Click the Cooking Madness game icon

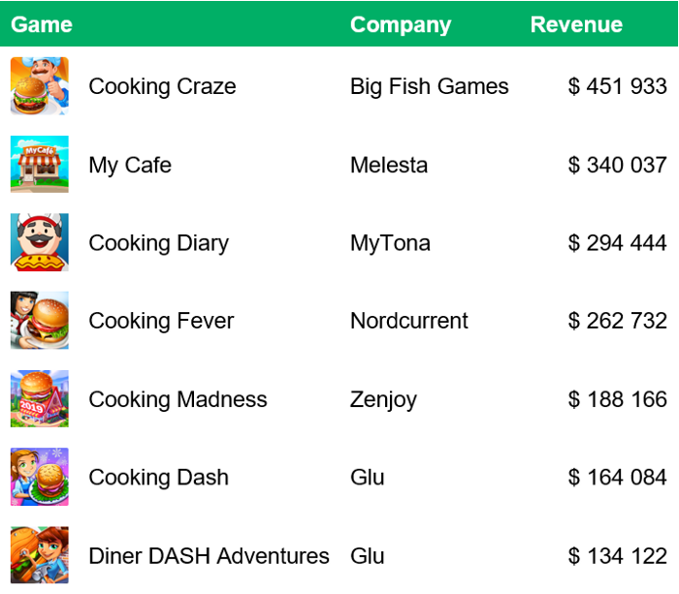(40, 398)
